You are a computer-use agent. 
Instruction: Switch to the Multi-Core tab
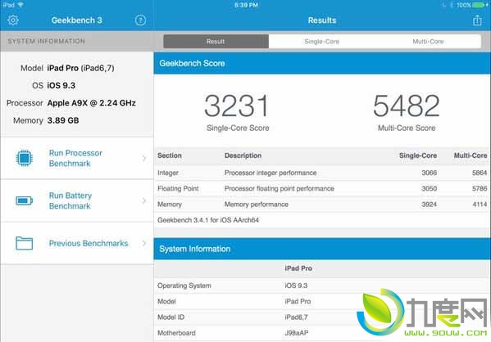(x=428, y=41)
